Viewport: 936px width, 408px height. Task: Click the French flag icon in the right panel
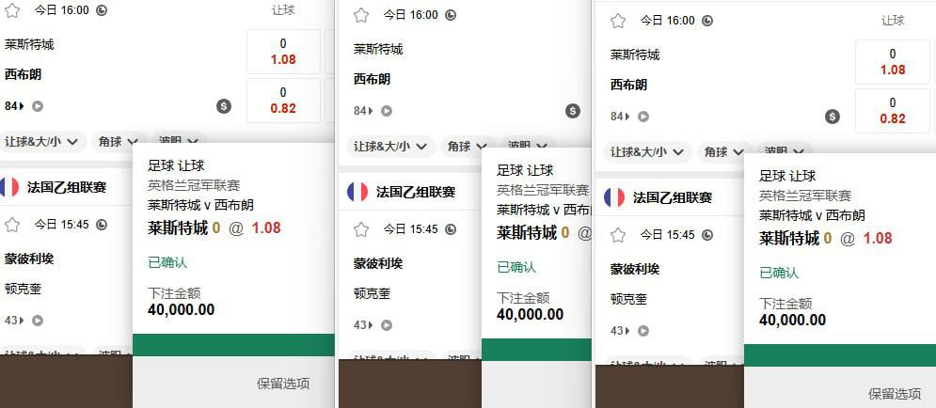click(x=614, y=197)
